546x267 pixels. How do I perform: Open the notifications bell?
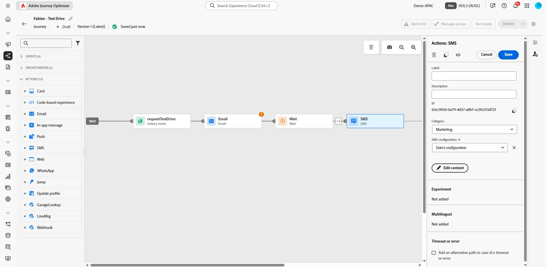[x=516, y=6]
